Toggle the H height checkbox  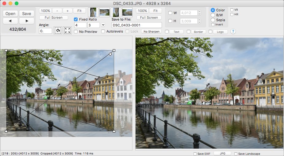point(170,21)
